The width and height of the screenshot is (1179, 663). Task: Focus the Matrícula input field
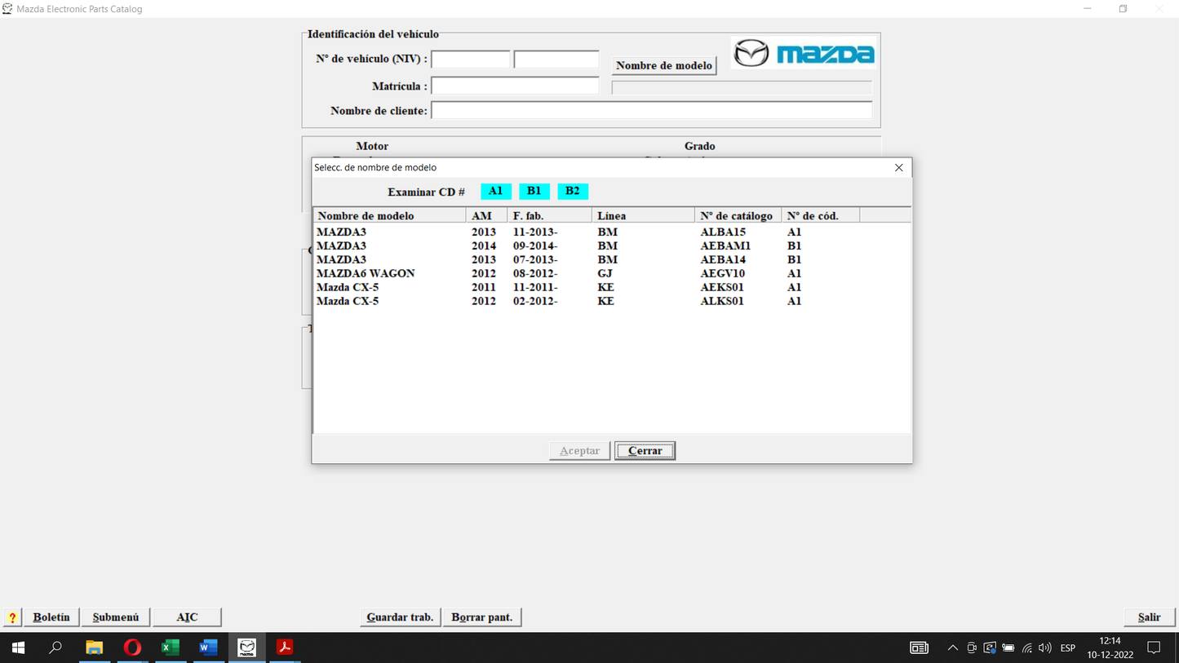pyautogui.click(x=515, y=86)
